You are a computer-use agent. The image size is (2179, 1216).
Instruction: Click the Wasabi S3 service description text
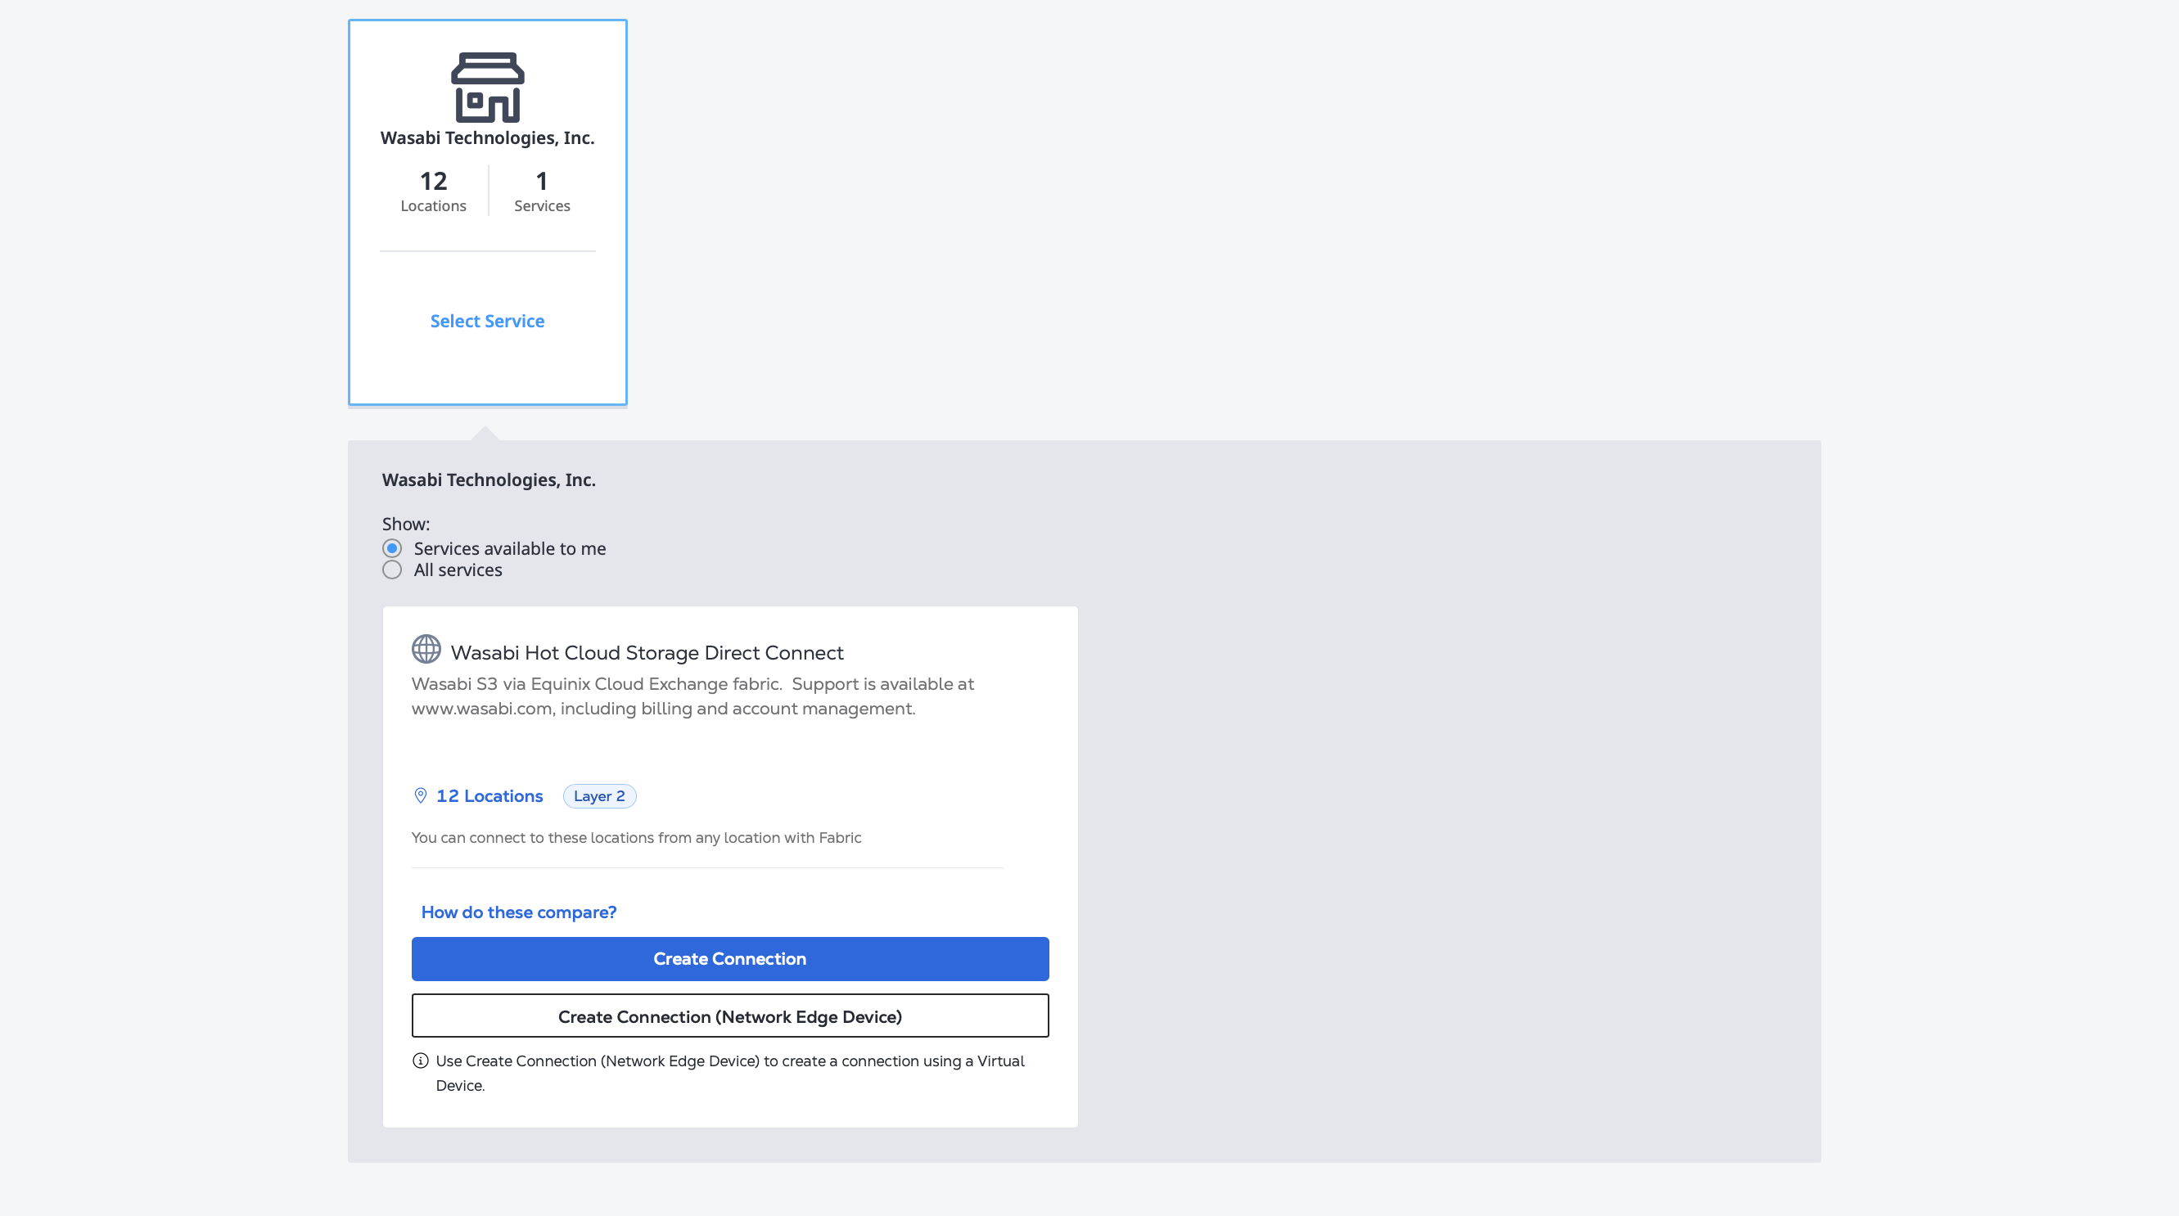pyautogui.click(x=692, y=696)
